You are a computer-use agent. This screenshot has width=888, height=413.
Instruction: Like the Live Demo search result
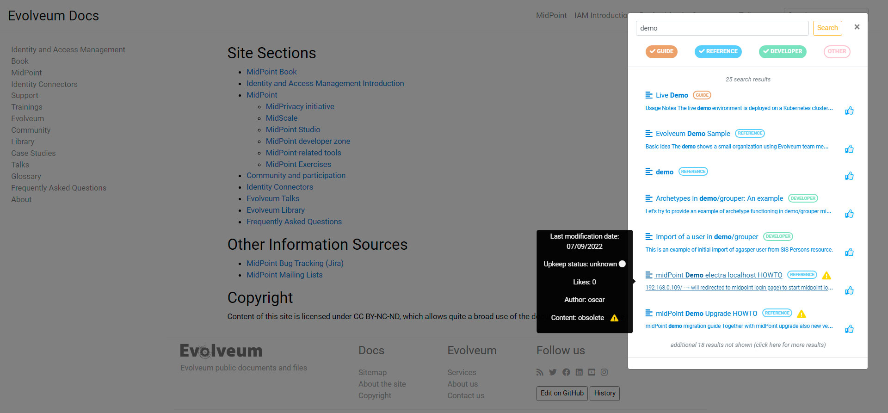[x=849, y=111]
